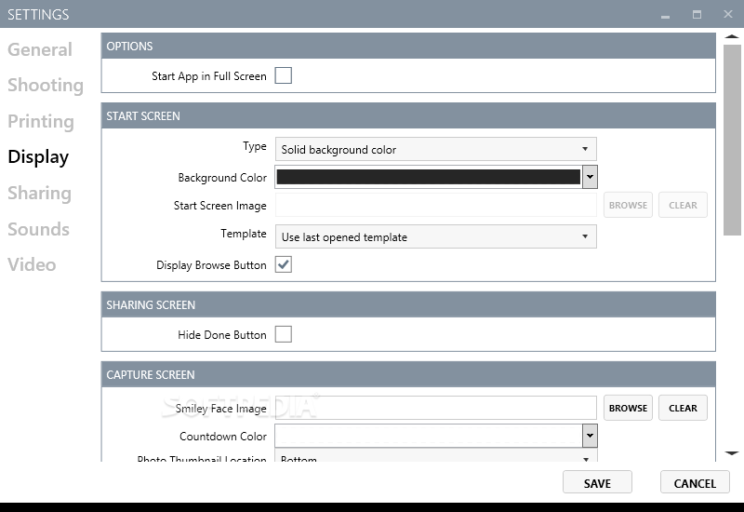Expand the Background Color picker arrow
Image resolution: width=744 pixels, height=512 pixels.
click(590, 177)
